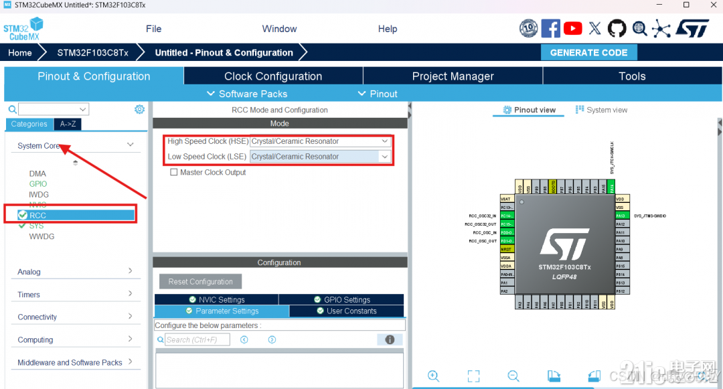Screen dimensions: 723x389
Task: Click the STM32F103C8Tx breadcrumb
Action: tap(92, 52)
